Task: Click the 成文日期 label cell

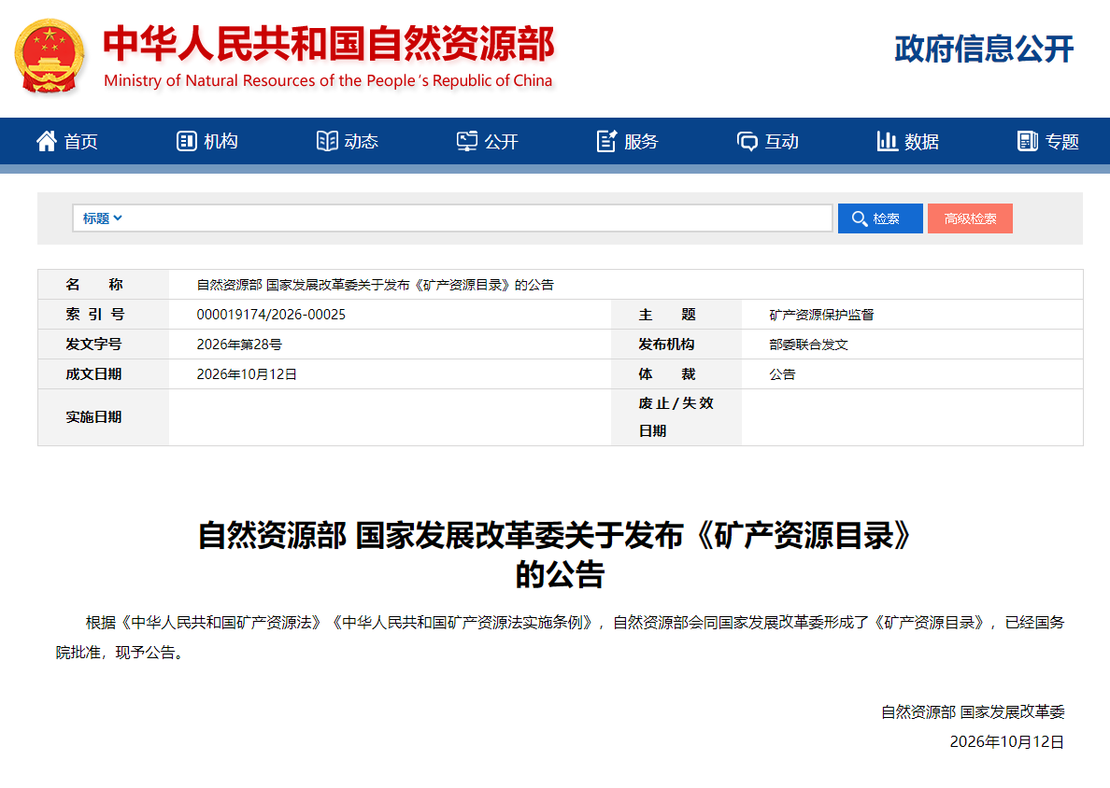Action: pos(104,374)
